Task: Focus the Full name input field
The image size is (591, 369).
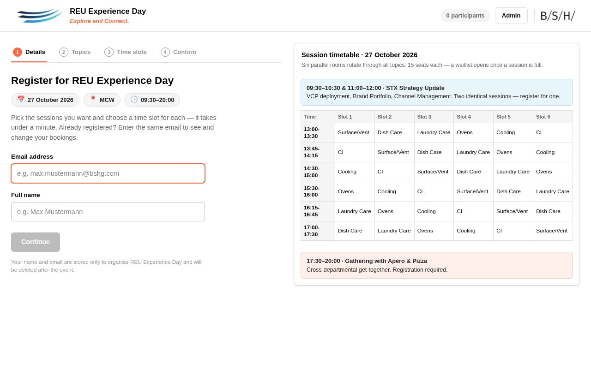Action: click(x=108, y=212)
